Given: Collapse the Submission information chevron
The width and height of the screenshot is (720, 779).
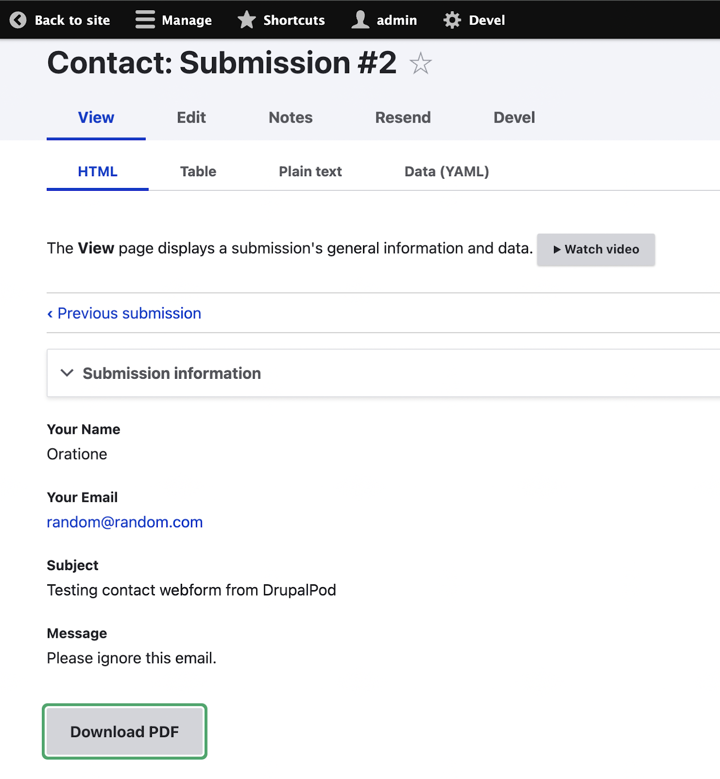Looking at the screenshot, I should (x=67, y=373).
